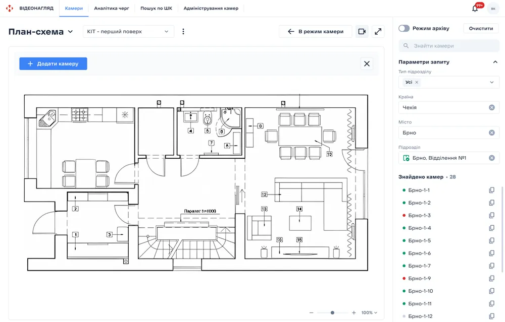Image resolution: width=505 pixels, height=322 pixels.
Task: Switch to Адміністрування камер tab
Action: point(211,9)
